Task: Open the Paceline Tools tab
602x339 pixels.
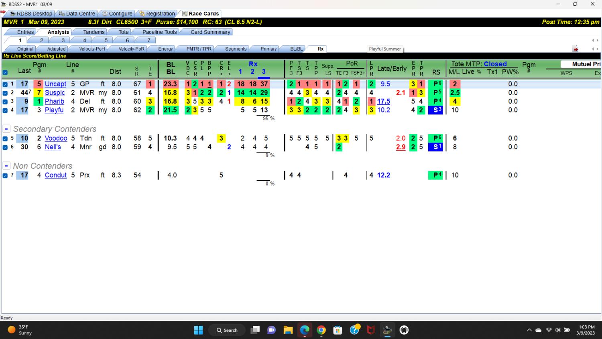Action: pos(159,32)
